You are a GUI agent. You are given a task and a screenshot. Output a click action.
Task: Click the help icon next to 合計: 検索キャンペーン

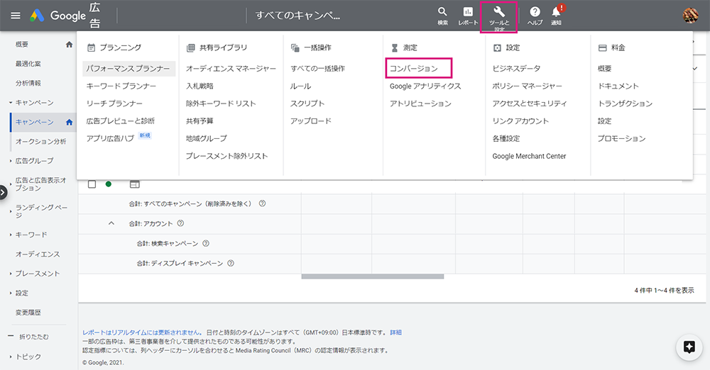click(x=206, y=243)
